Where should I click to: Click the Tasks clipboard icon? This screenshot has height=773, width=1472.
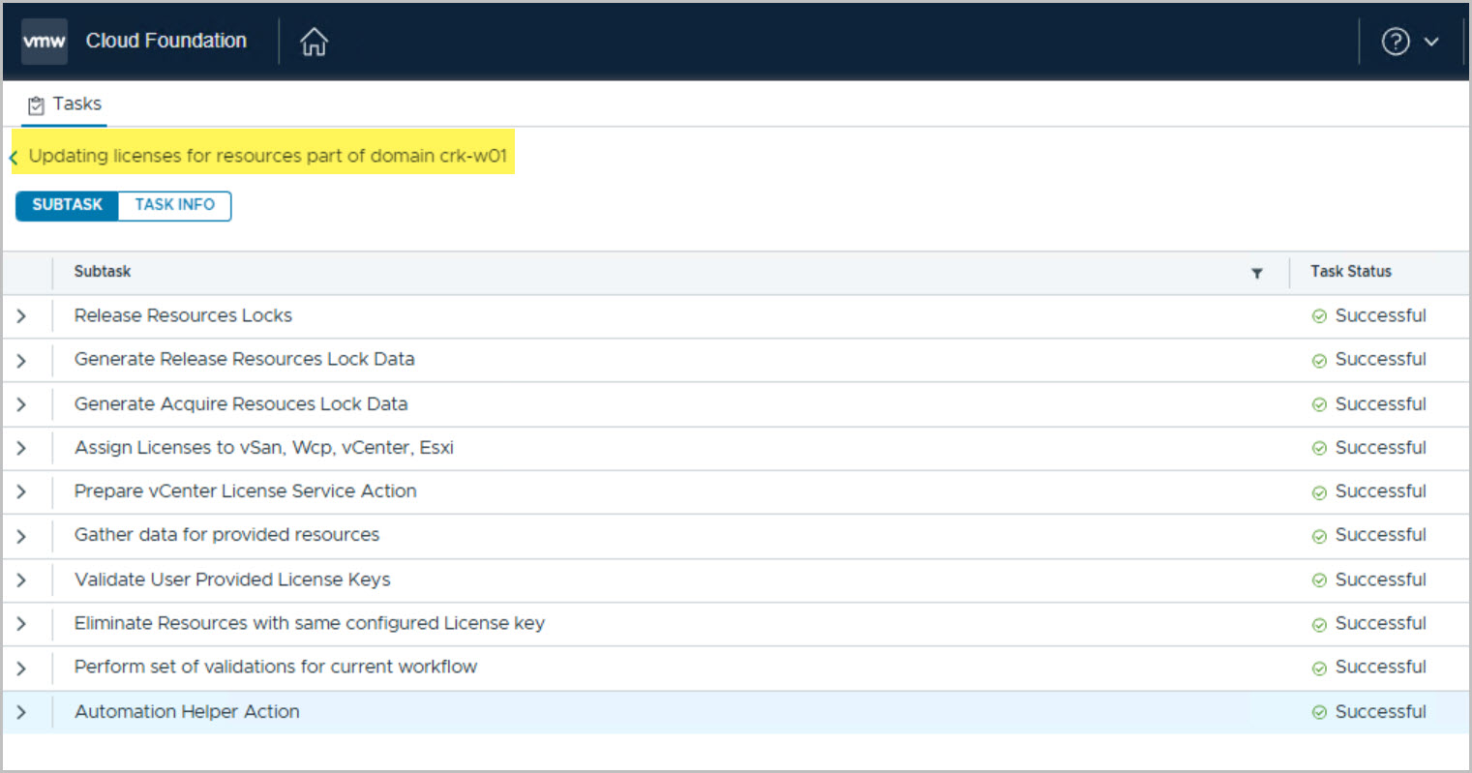point(36,105)
